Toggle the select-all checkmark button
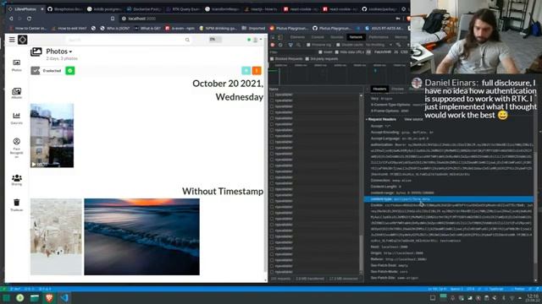 pos(36,71)
